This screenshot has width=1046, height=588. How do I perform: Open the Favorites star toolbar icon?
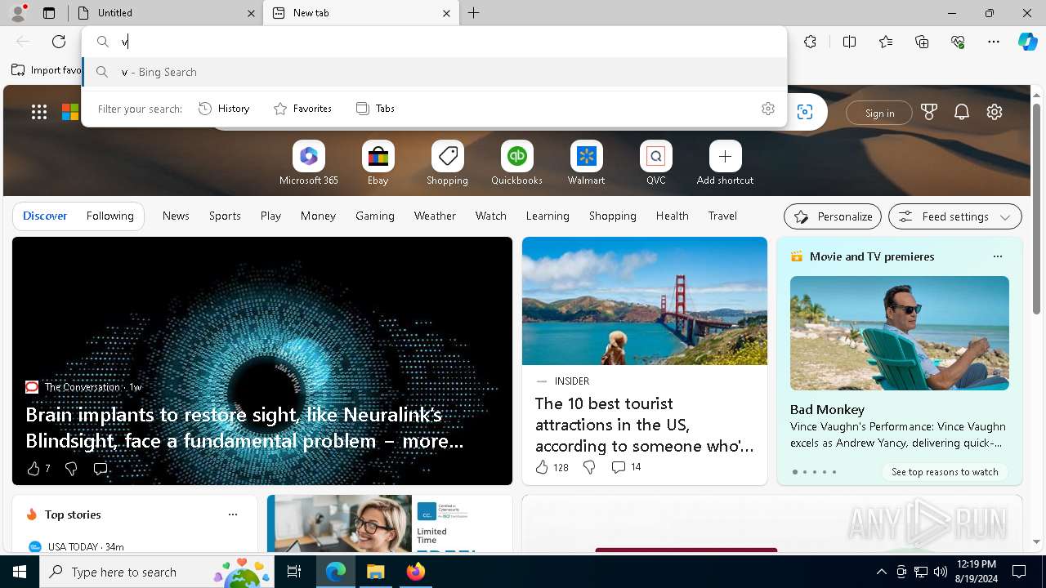[x=886, y=42]
